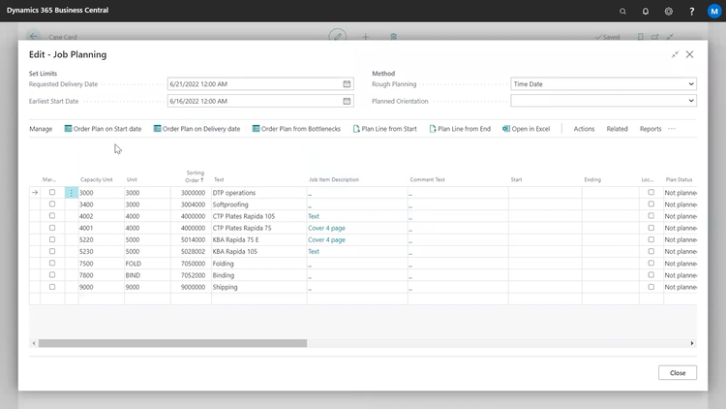Open calendar picker for Requested Delivery Date
726x409 pixels.
(347, 84)
